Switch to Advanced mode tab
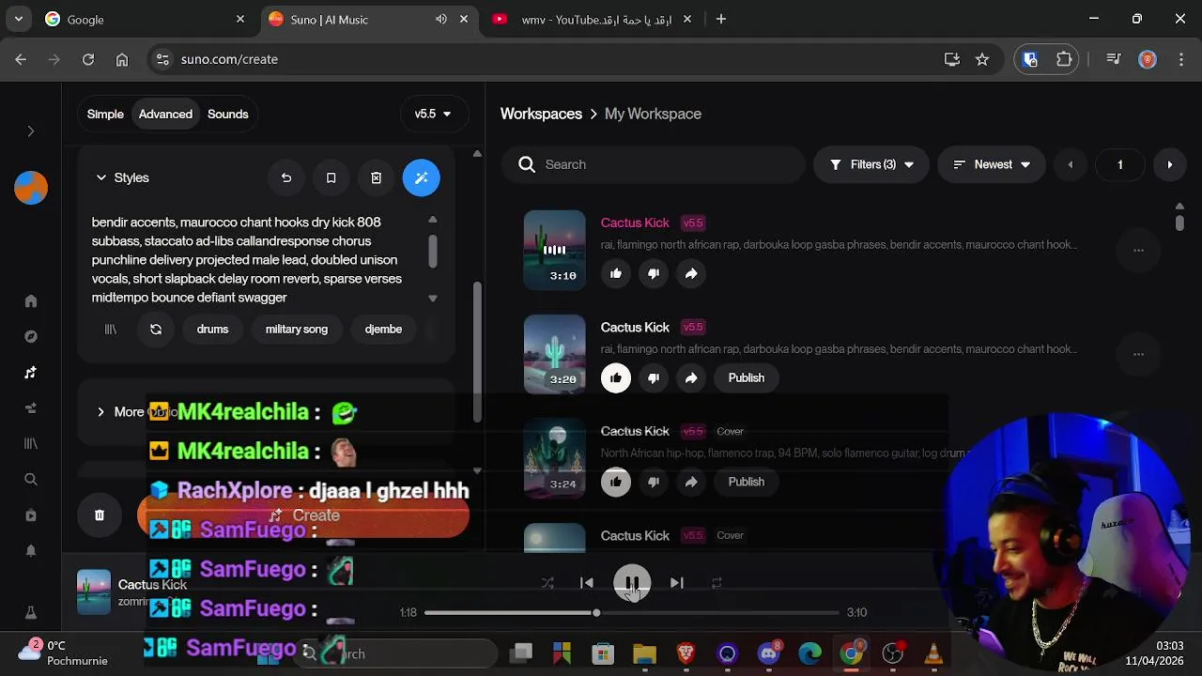The height and width of the screenshot is (676, 1202). (165, 114)
